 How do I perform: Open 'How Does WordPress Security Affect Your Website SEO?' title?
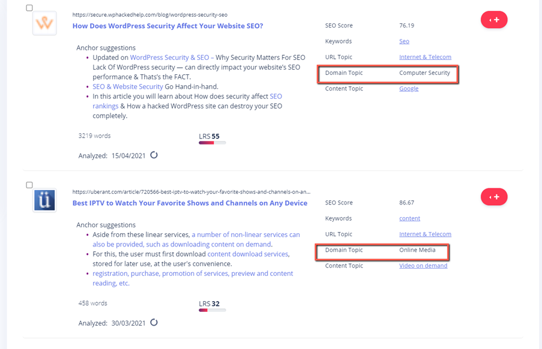coord(167,26)
